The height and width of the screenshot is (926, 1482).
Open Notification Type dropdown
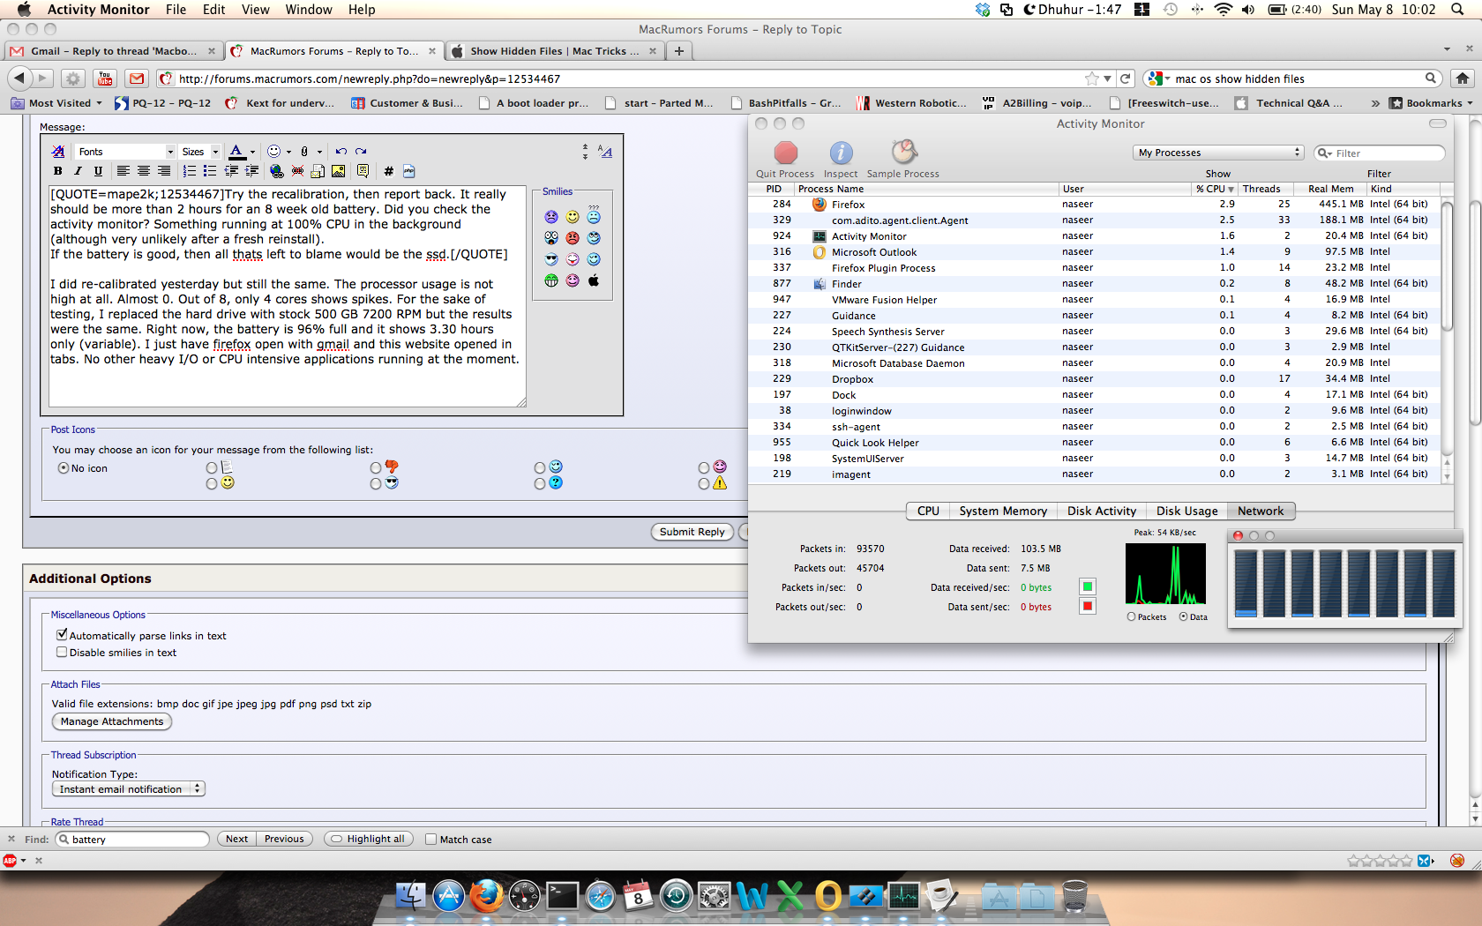coord(129,789)
